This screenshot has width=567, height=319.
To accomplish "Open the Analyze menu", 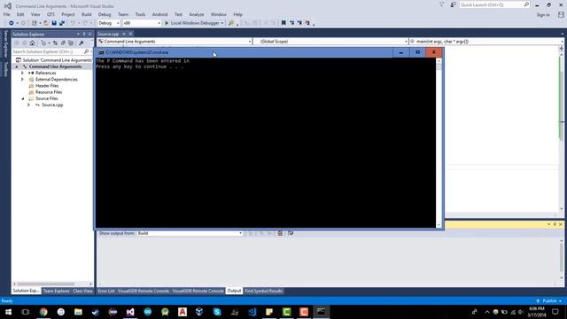I will (197, 14).
